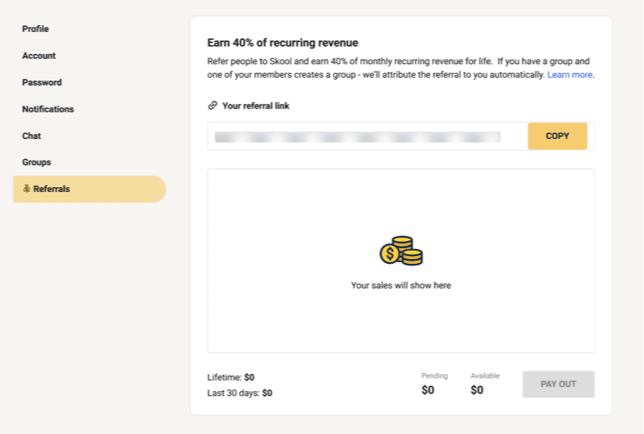The width and height of the screenshot is (644, 434).
Task: Click the blurred referral link field
Action: 358,137
